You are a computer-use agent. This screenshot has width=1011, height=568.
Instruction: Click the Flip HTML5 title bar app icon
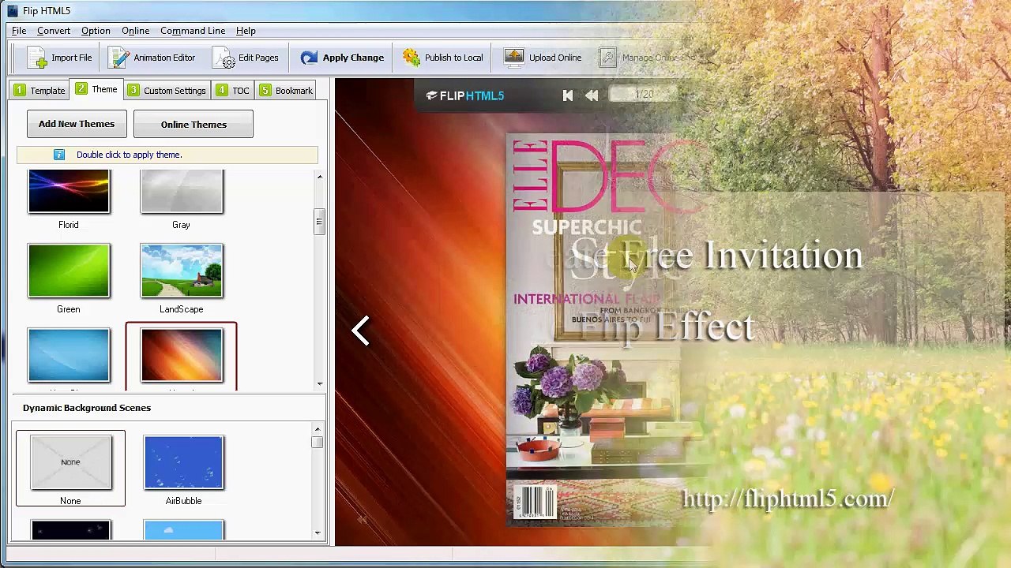(12, 10)
